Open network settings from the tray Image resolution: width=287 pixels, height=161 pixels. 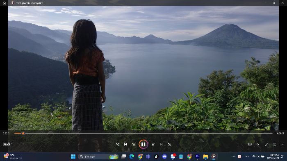click(x=254, y=156)
